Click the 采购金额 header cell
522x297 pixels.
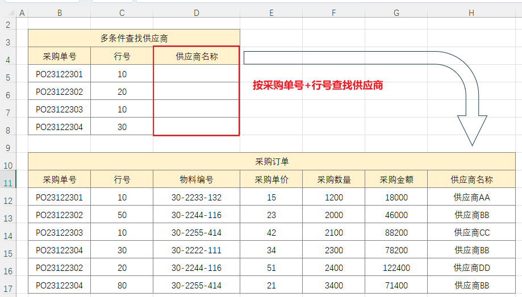point(396,179)
